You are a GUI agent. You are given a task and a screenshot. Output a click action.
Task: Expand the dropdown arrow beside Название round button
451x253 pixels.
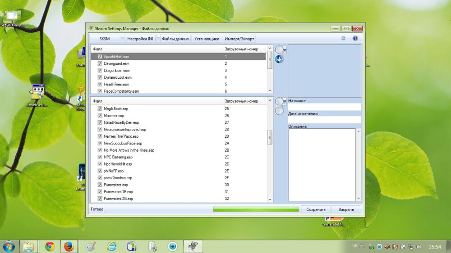[285, 101]
